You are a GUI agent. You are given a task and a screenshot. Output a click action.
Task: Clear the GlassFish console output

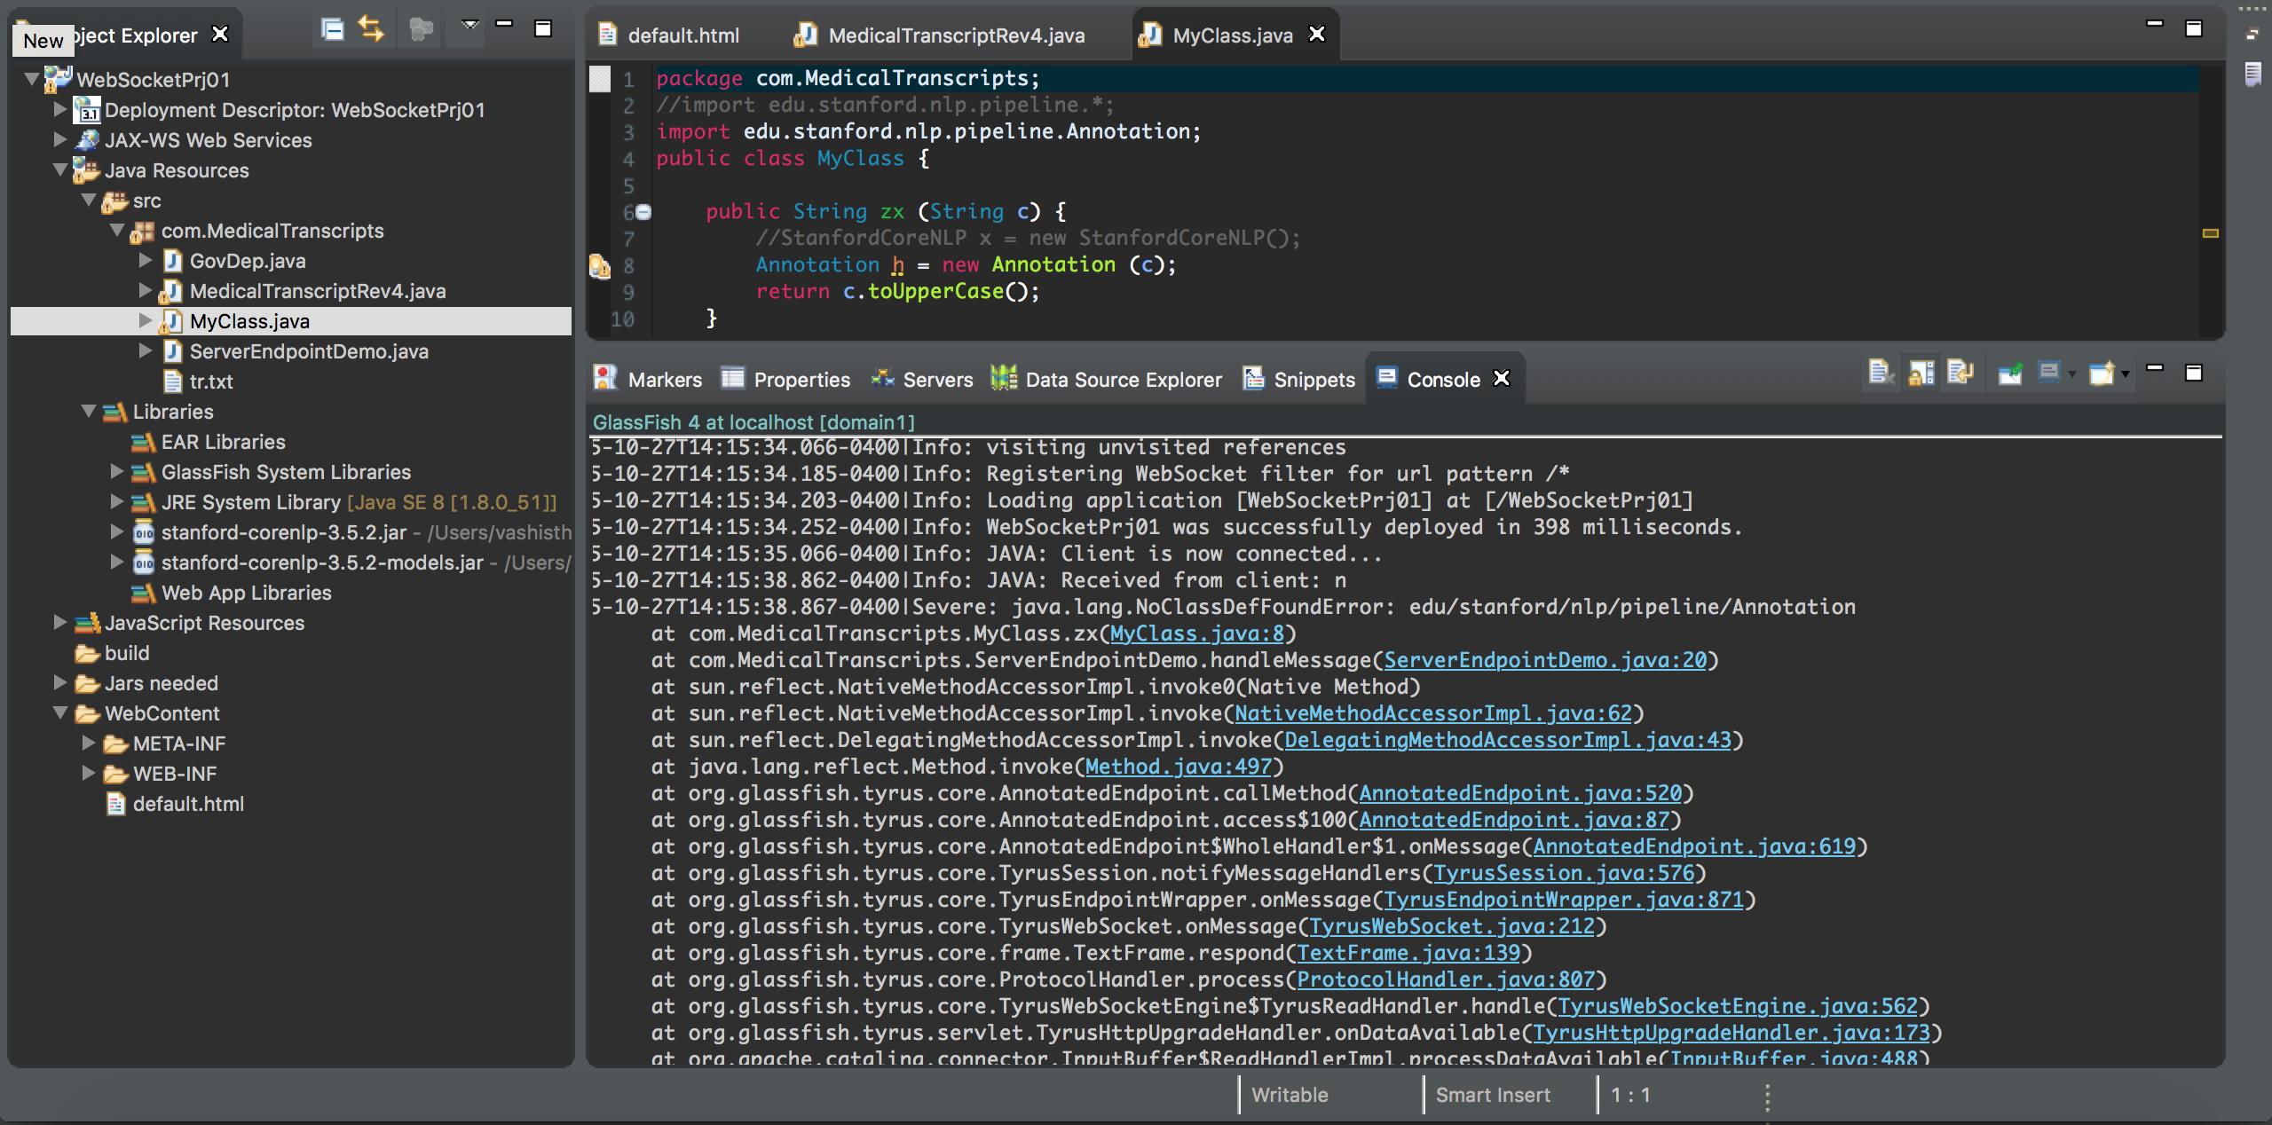tap(1881, 373)
